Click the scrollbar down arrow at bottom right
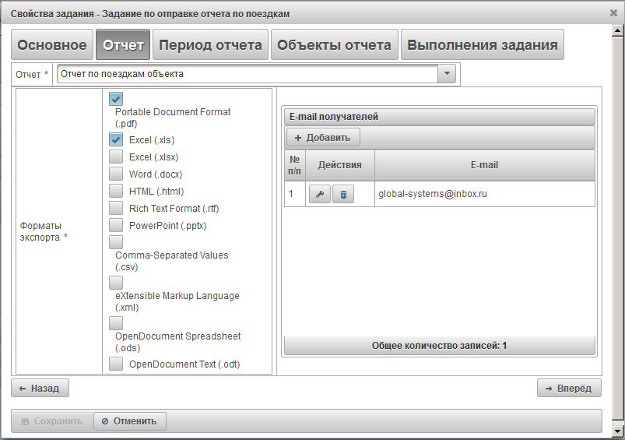Screen dimensions: 625x440 click(x=618, y=431)
